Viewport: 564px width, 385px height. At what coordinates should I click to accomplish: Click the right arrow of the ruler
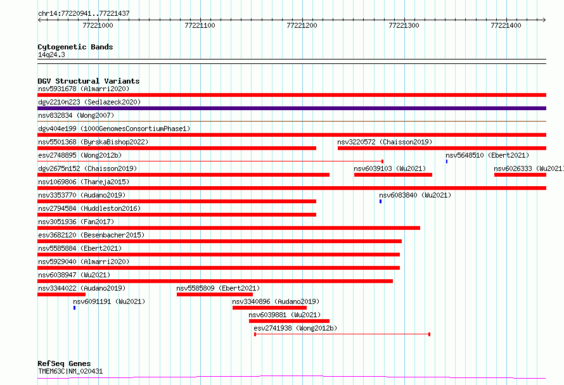click(544, 20)
